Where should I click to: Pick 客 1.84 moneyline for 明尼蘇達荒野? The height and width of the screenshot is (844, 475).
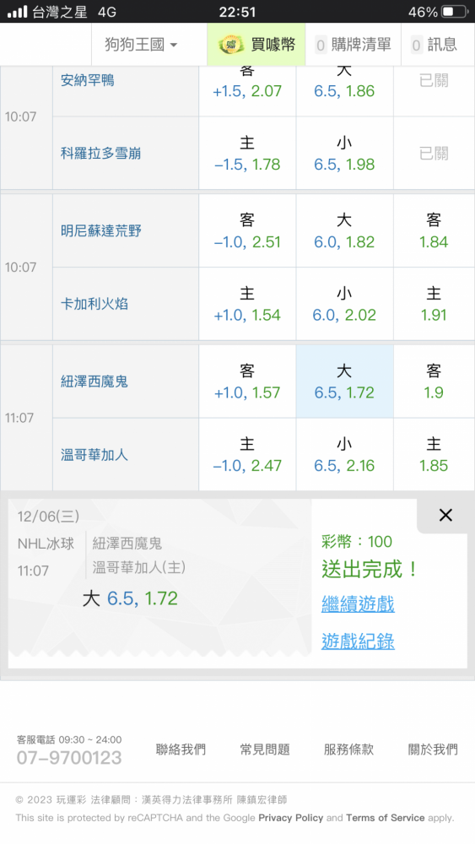(434, 230)
